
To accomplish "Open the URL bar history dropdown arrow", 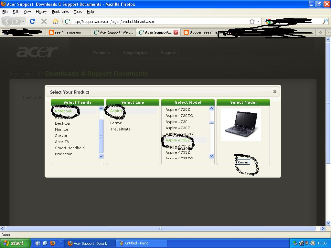I will (259, 22).
